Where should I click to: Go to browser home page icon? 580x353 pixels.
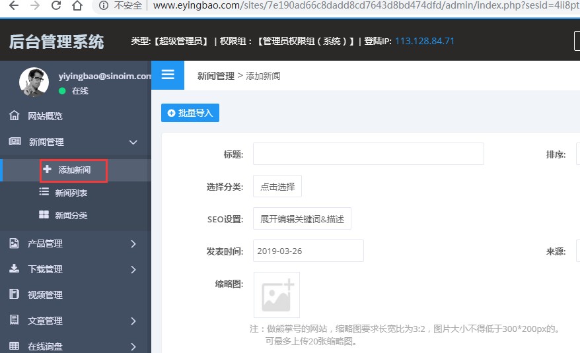point(77,7)
